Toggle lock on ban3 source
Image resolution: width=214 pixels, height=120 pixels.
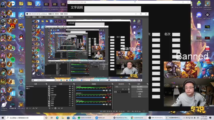[72, 89]
